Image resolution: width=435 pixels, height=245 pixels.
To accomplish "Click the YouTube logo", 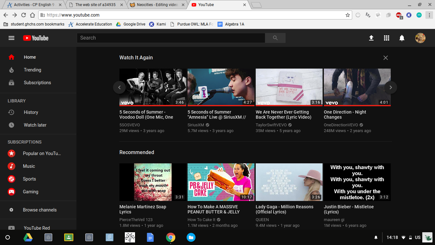I will (x=36, y=38).
